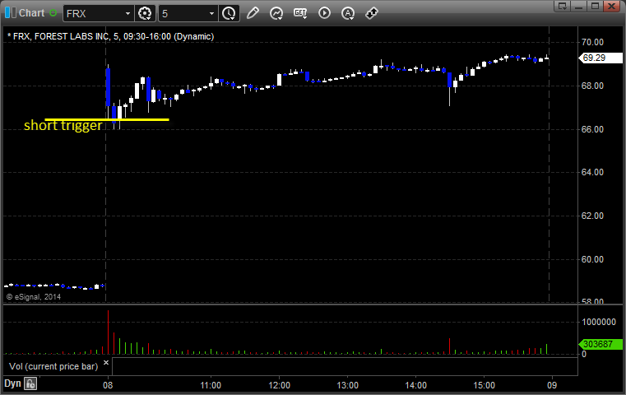Viewport: 626px width, 395px height.
Task: Click the 12:00 time axis label
Action: [x=279, y=385]
